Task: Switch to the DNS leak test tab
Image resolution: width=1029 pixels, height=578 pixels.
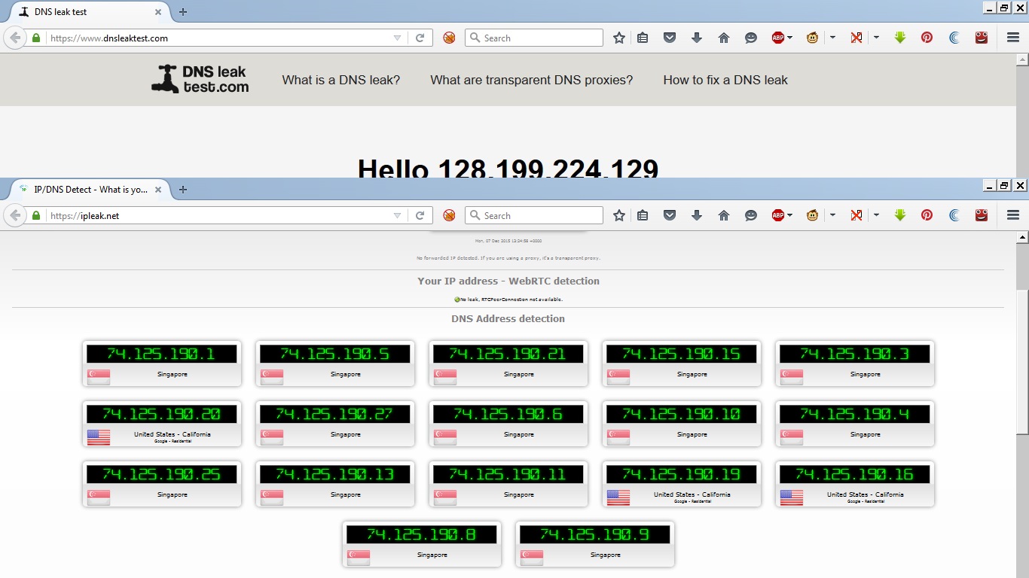Action: [89, 12]
